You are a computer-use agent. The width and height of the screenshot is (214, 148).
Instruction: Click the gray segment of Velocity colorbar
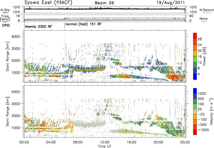click(x=195, y=111)
